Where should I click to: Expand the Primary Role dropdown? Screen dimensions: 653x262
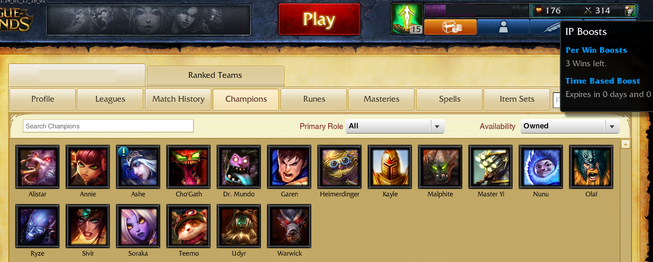pos(395,126)
